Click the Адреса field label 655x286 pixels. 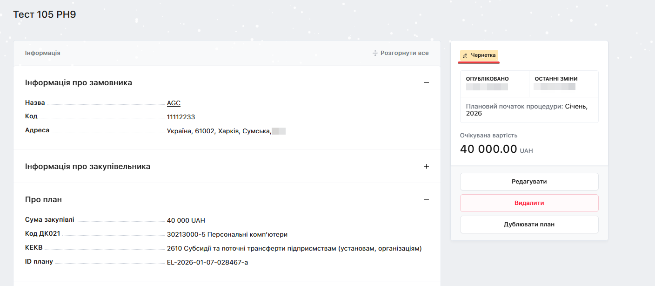point(37,130)
